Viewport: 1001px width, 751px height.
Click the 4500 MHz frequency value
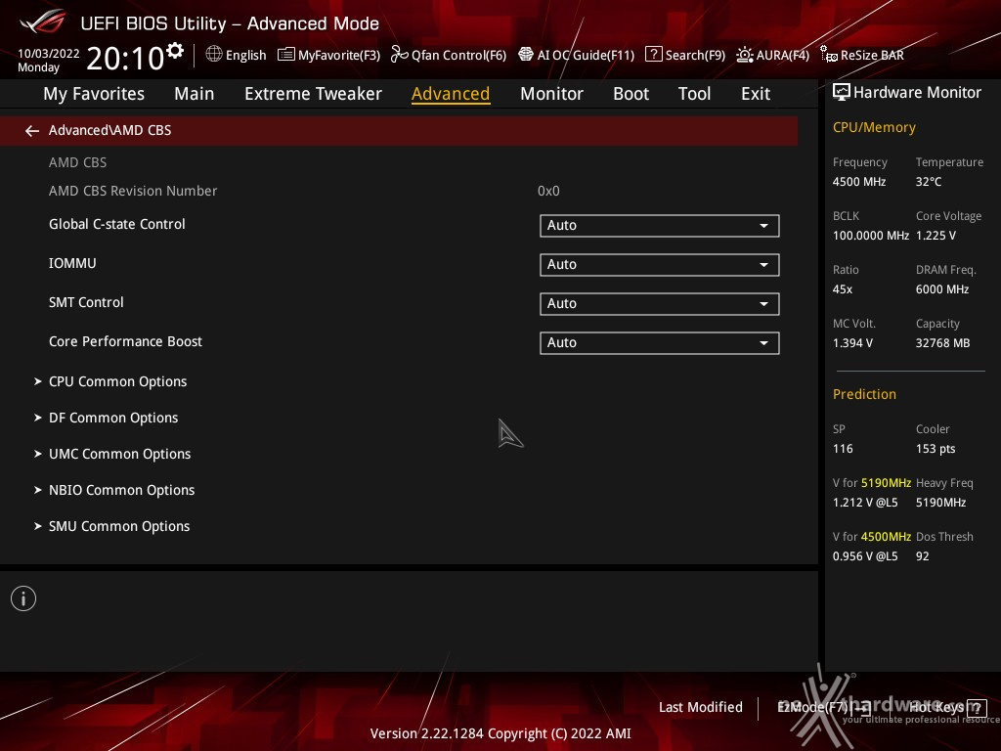click(858, 182)
